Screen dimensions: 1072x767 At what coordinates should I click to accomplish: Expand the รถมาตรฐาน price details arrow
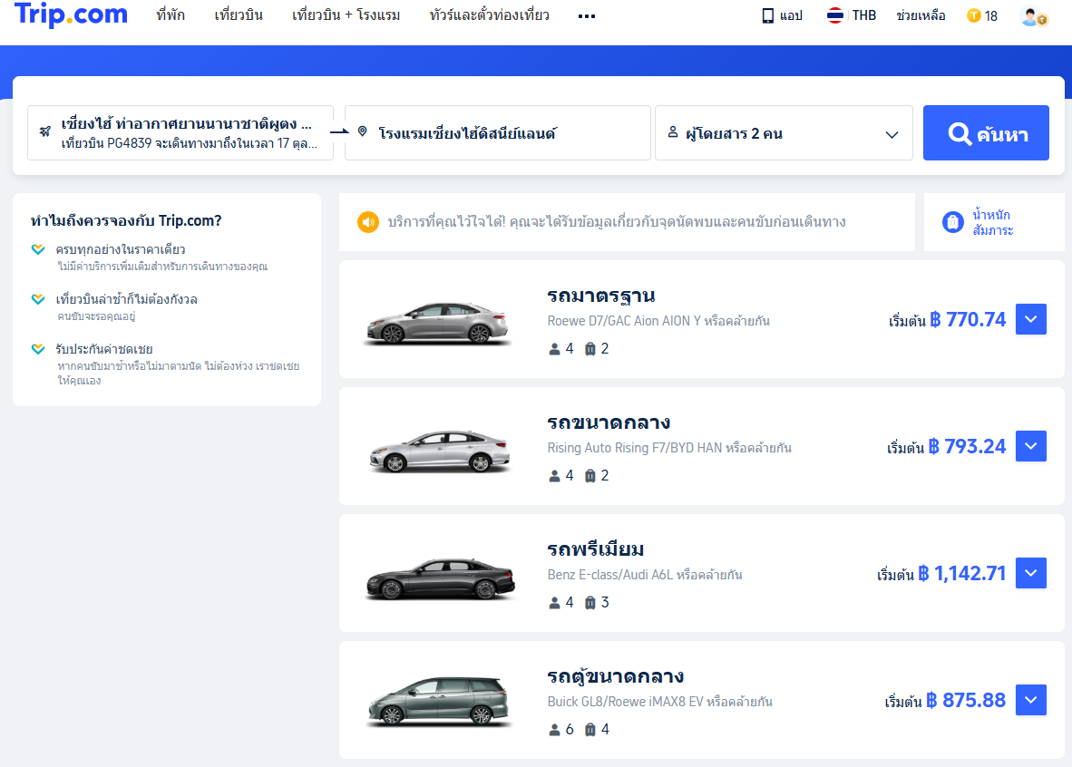1031,319
